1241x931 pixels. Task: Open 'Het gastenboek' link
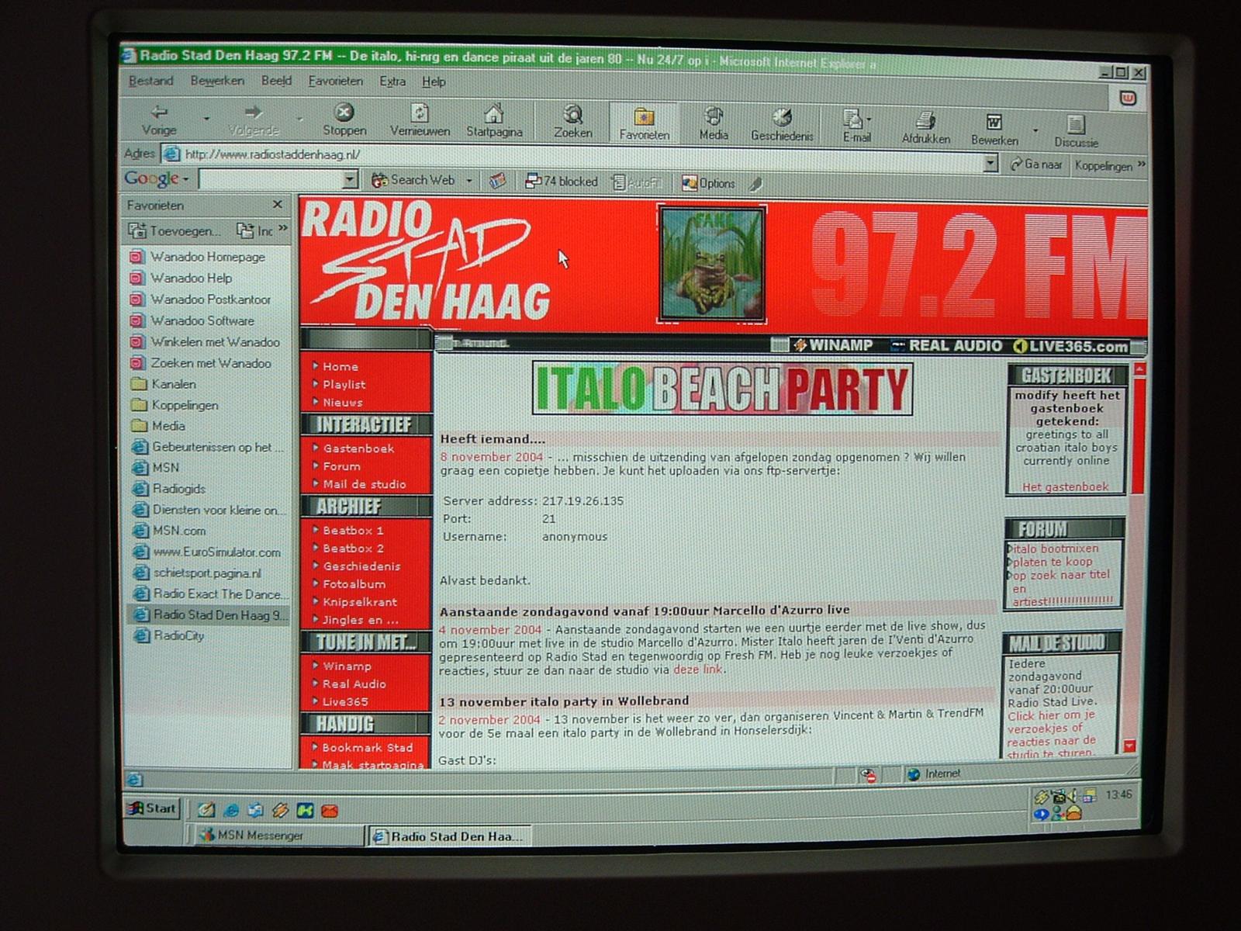tap(1065, 487)
